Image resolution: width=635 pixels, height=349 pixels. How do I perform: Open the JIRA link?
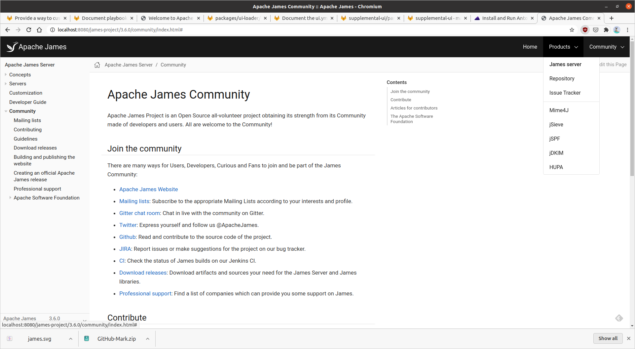pyautogui.click(x=125, y=249)
